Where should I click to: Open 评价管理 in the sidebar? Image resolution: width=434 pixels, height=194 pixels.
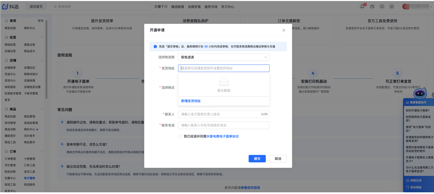pos(10,165)
